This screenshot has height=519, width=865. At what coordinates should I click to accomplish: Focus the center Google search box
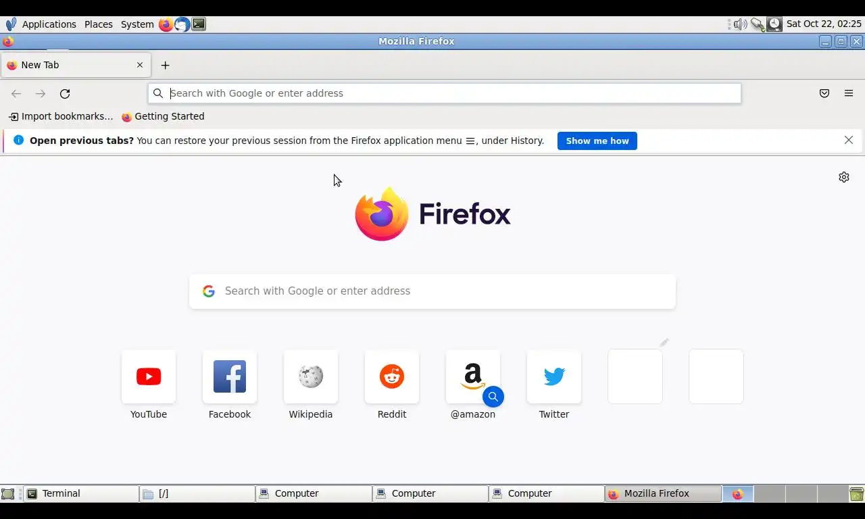[x=432, y=291]
